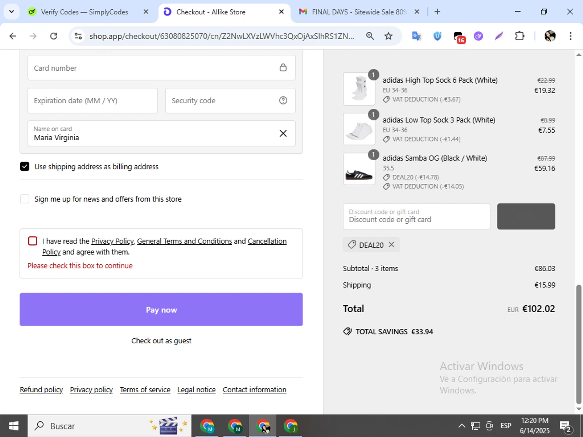Click the browser back arrow
Viewport: 583px width, 437px height.
[x=13, y=36]
